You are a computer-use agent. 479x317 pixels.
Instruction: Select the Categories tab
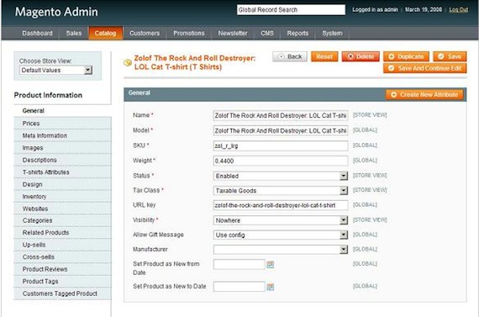tap(62, 220)
